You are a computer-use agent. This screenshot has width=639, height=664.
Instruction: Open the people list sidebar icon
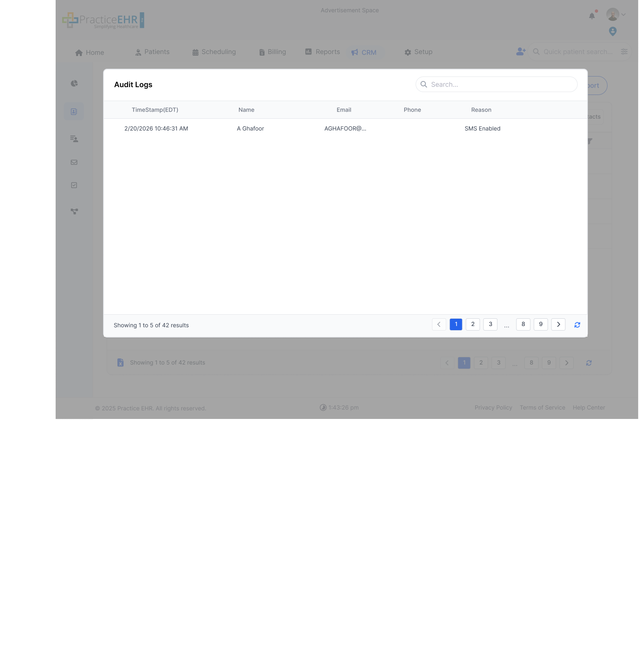point(74,139)
